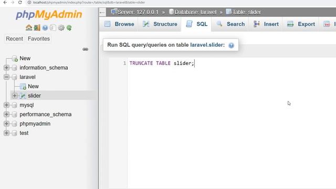Click the browser address bar URL
The image size is (336, 189).
click(89, 2)
